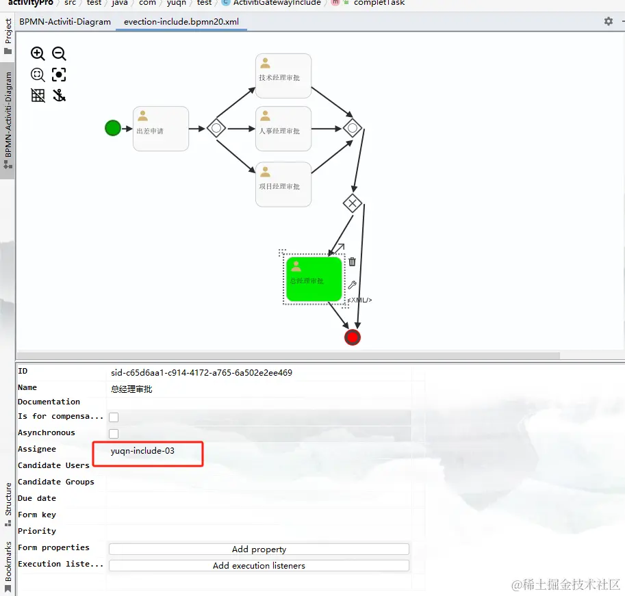Open the BPMN-Activiti-Diagram side tool window

(x=8, y=120)
